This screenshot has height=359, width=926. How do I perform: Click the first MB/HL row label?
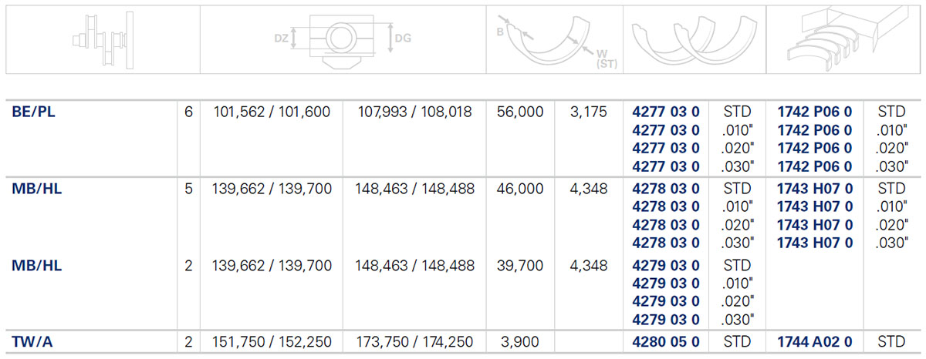(x=36, y=188)
